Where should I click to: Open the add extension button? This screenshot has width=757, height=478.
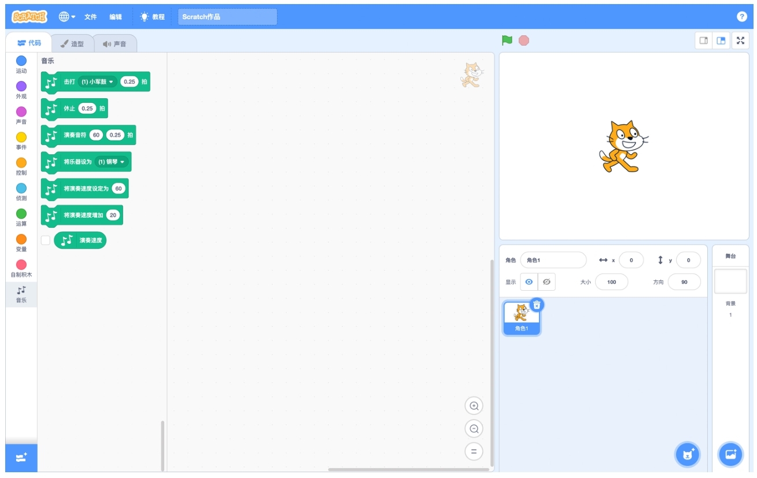point(21,458)
